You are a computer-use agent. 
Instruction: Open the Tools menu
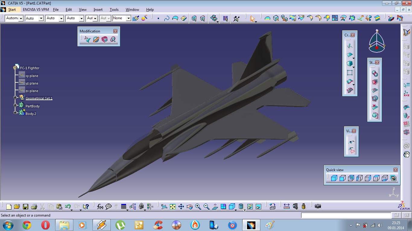tap(114, 10)
